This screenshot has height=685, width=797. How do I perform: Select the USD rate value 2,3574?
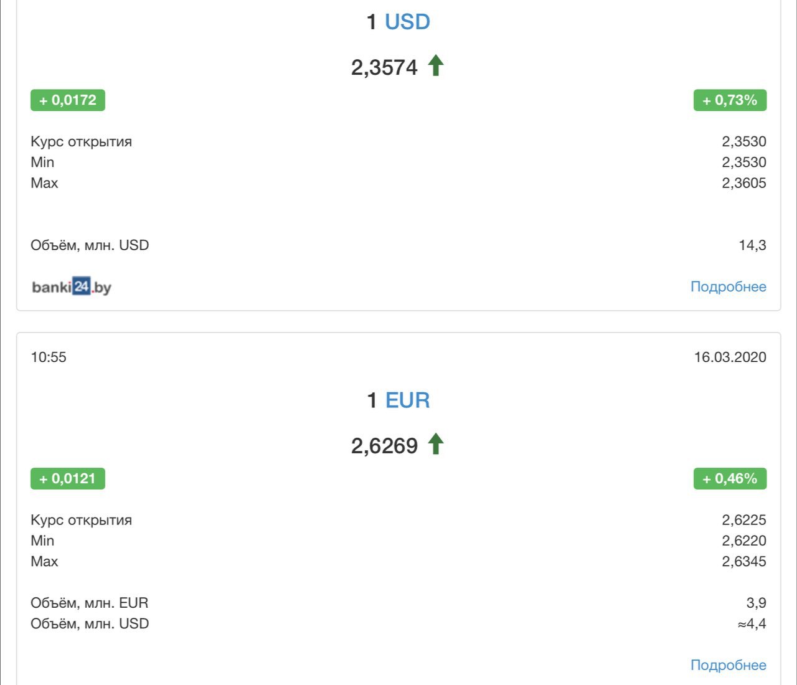(384, 67)
